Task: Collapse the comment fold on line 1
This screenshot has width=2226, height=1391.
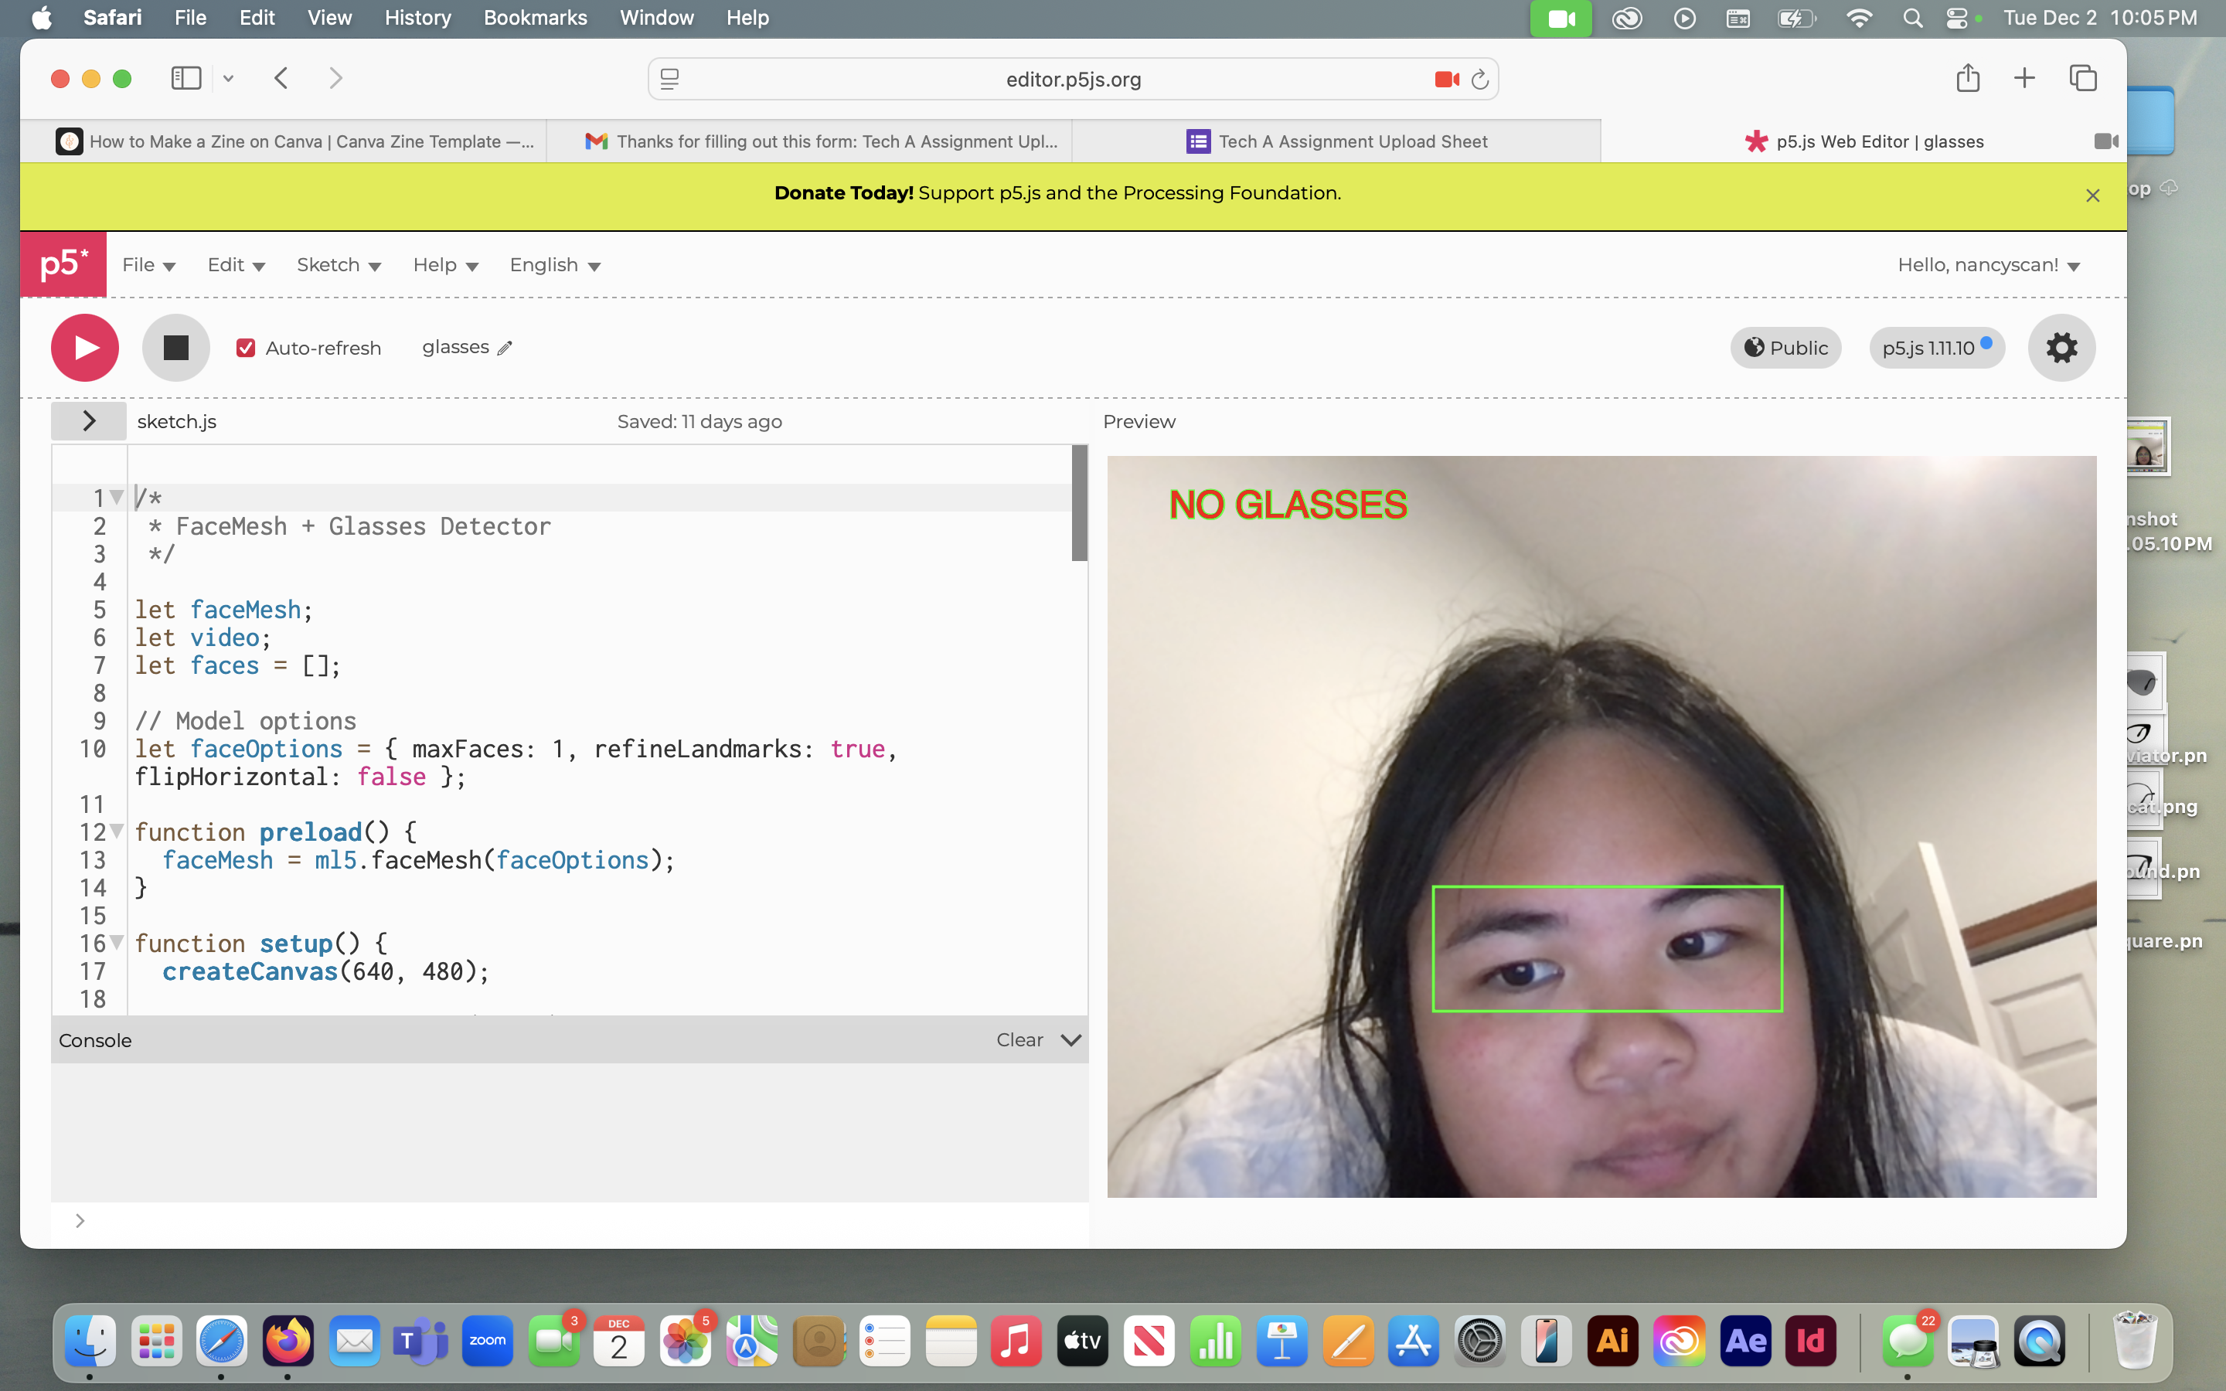Action: point(117,497)
